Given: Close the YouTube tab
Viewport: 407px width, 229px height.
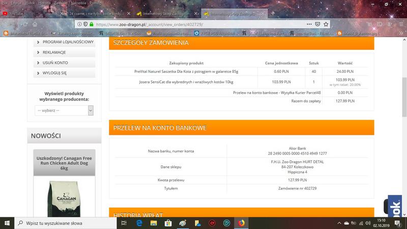Looking at the screenshot, I should 62,14.
